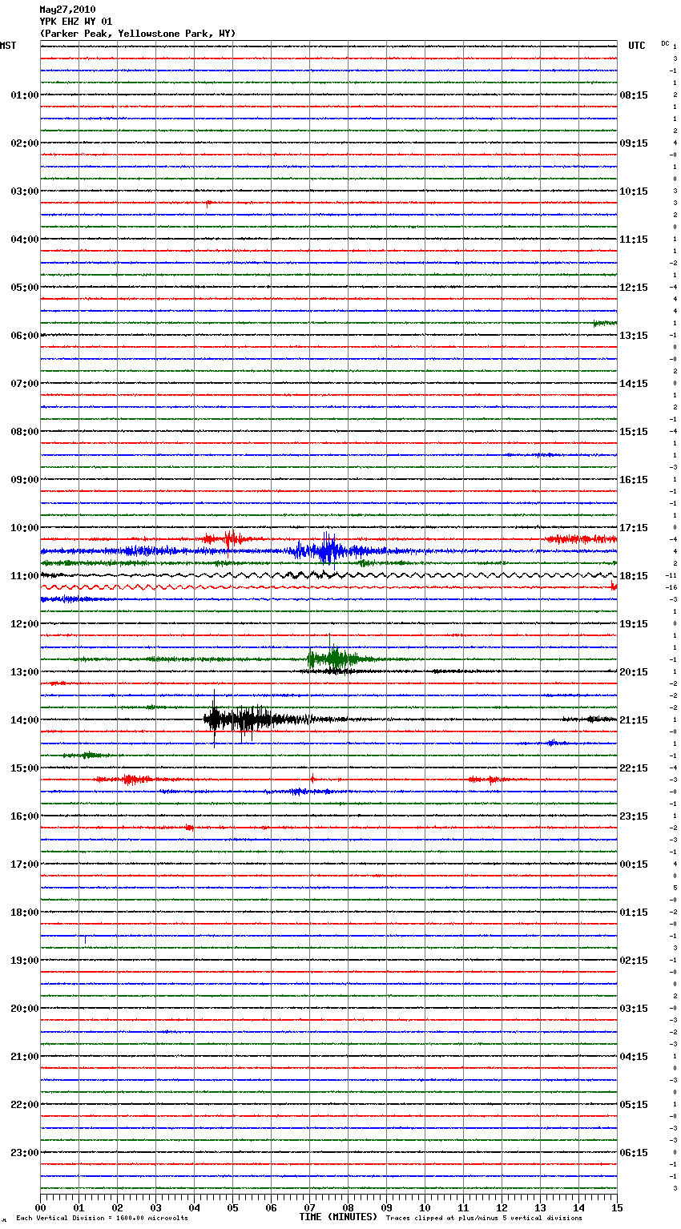Click the 08:15 UTC time label
This screenshot has width=681, height=1229.
pos(634,95)
